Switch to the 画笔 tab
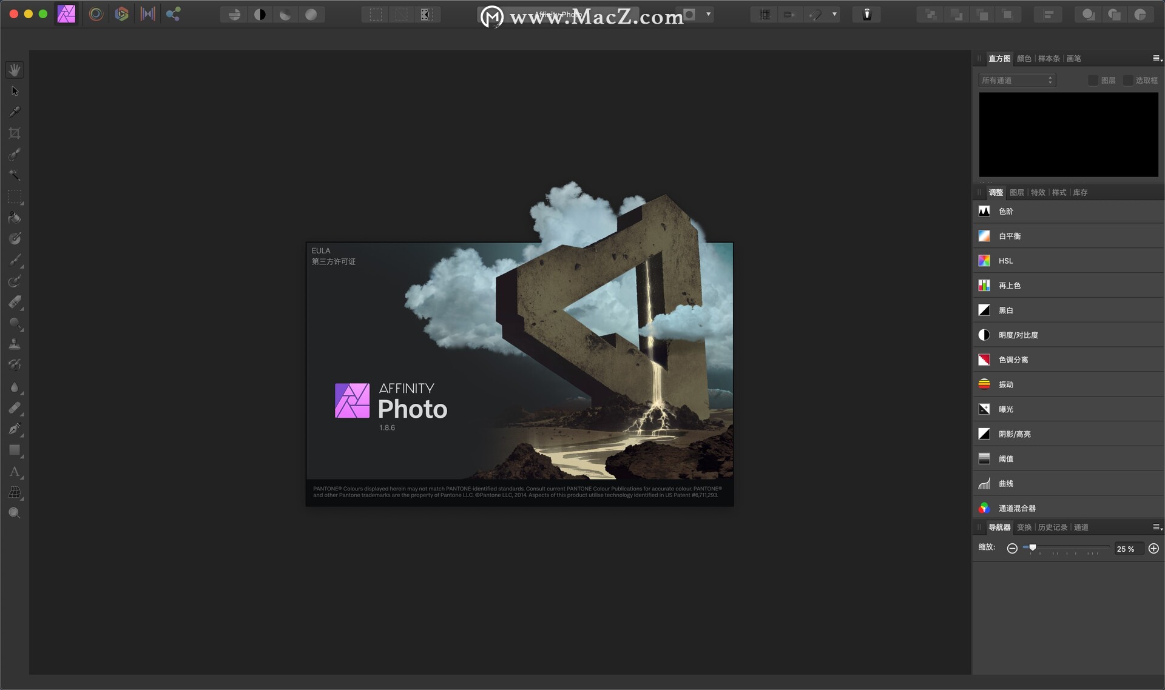 click(x=1073, y=58)
